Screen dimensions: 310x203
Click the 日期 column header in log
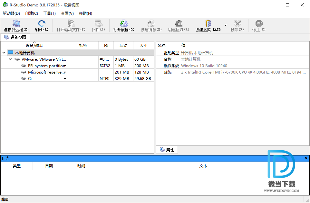49,166
